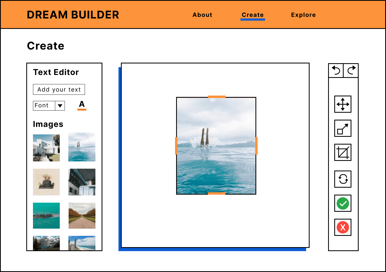Pick text color with underlined A
This screenshot has width=386, height=272.
tap(82, 105)
